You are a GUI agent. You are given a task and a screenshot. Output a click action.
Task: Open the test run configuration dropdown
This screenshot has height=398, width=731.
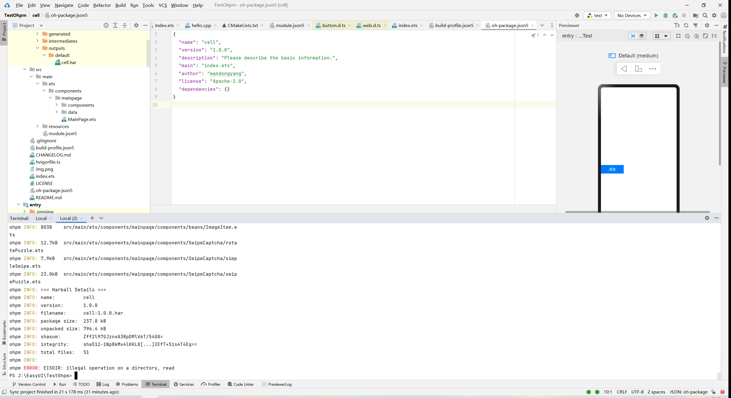[x=598, y=15]
